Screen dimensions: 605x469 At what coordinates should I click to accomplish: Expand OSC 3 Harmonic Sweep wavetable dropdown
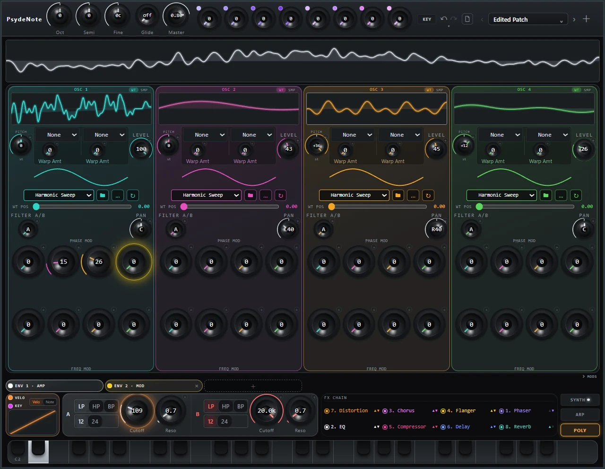coord(354,195)
